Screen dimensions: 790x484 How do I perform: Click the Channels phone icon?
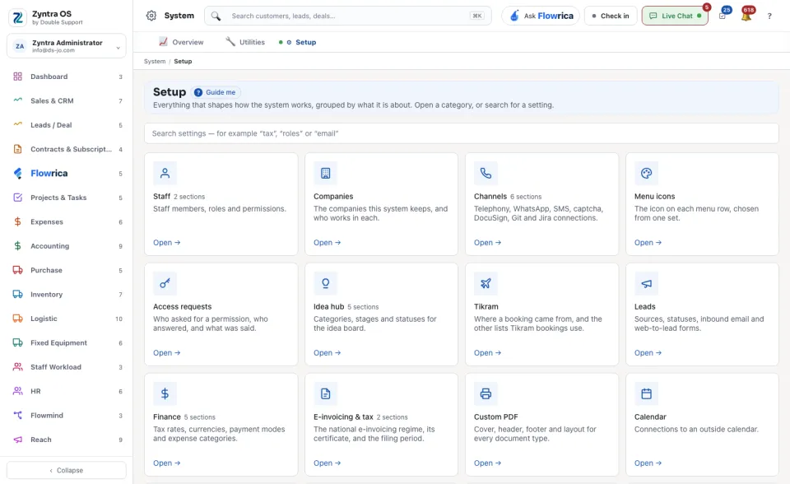coord(486,174)
